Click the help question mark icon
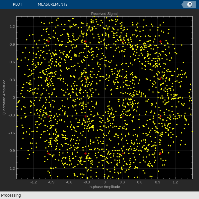This screenshot has width=199, height=199. pyautogui.click(x=190, y=5)
